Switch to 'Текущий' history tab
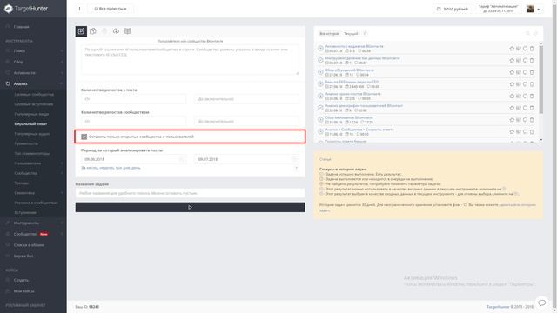The image size is (557, 313). tap(351, 33)
